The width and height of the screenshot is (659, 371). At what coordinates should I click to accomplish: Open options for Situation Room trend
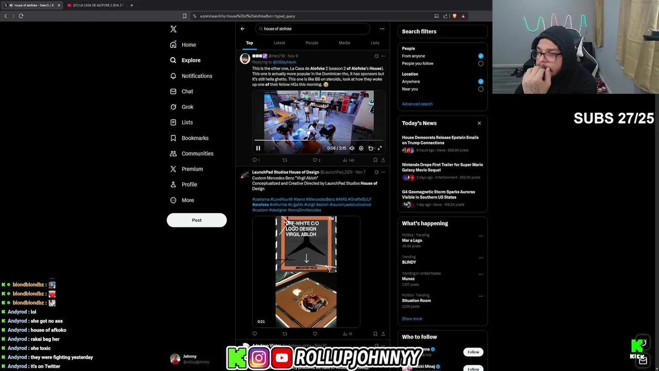[481, 296]
